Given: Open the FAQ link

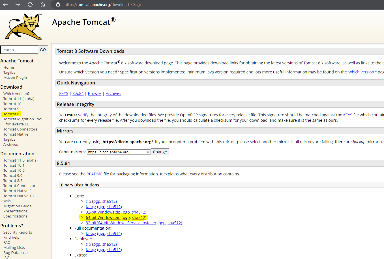Looking at the screenshot, I should tap(7, 242).
